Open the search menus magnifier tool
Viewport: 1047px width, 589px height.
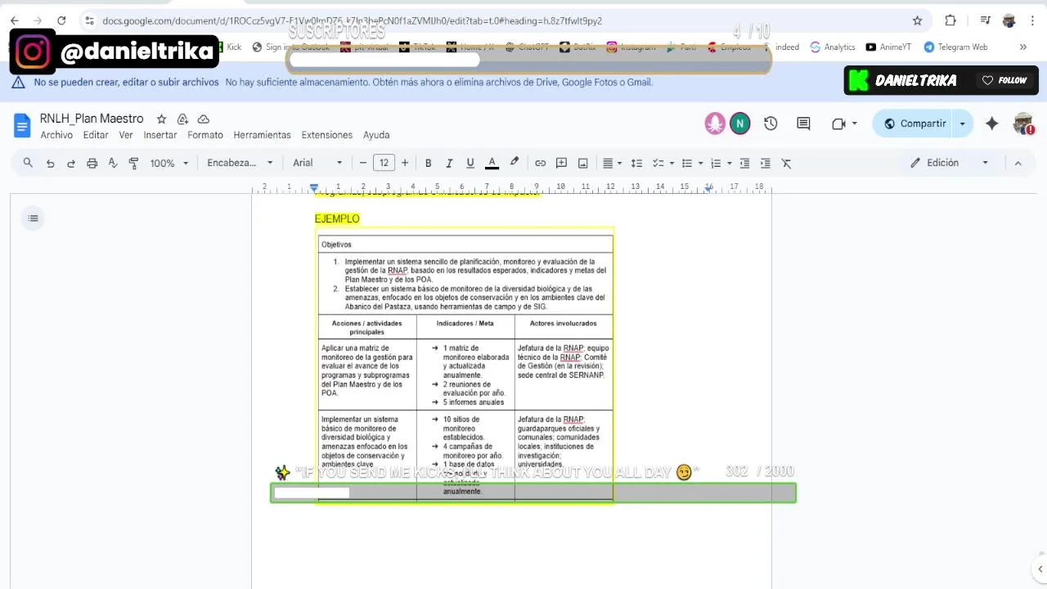point(28,163)
